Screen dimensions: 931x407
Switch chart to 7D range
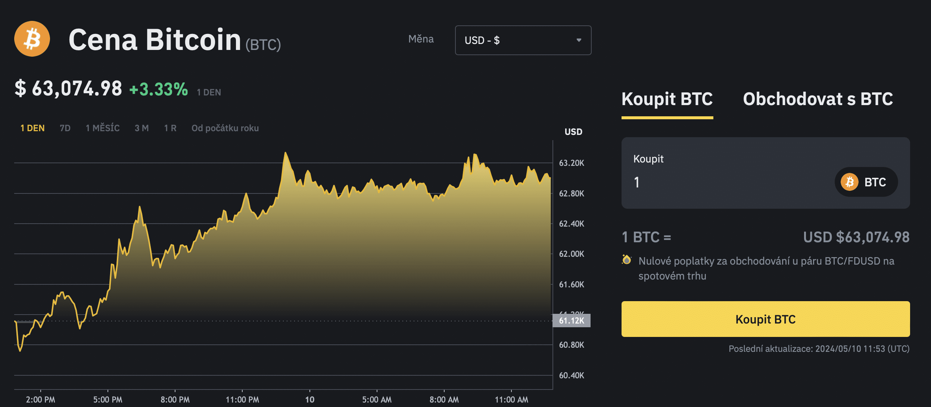pyautogui.click(x=65, y=128)
